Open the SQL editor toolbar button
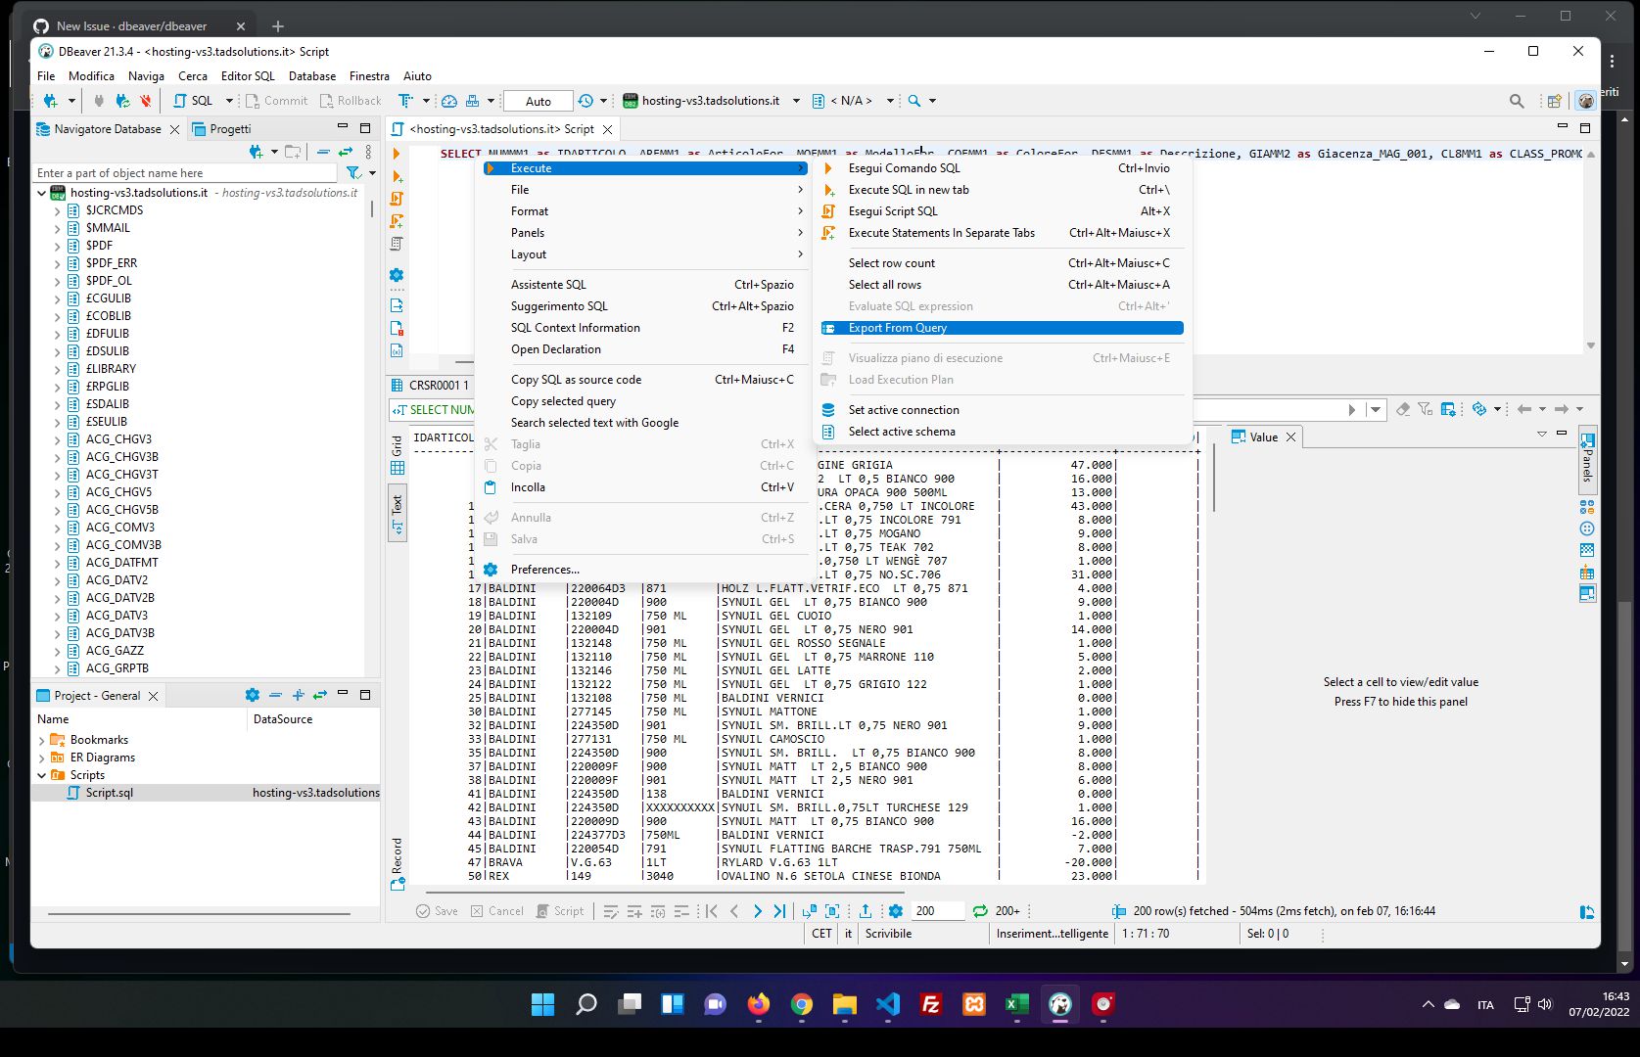 194,101
